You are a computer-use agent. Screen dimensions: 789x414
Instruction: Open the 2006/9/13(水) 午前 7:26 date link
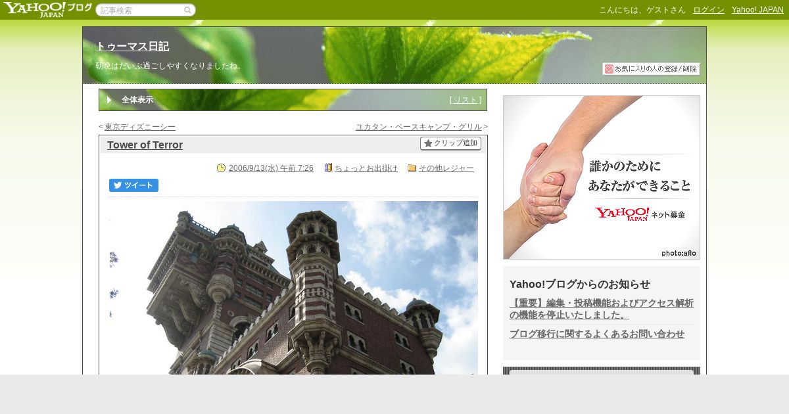click(271, 168)
